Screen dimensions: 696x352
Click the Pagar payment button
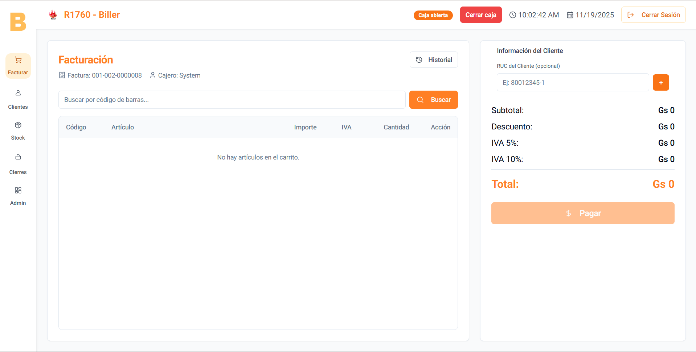(583, 213)
